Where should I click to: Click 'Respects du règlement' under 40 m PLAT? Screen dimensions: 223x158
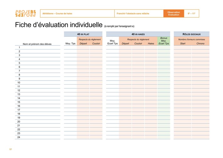pyautogui.click(x=90, y=39)
